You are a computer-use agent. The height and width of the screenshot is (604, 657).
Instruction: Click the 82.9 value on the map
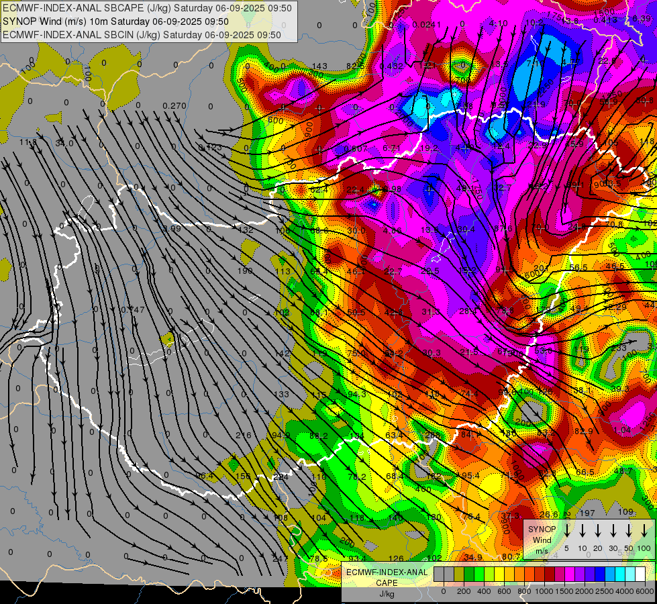584,432
